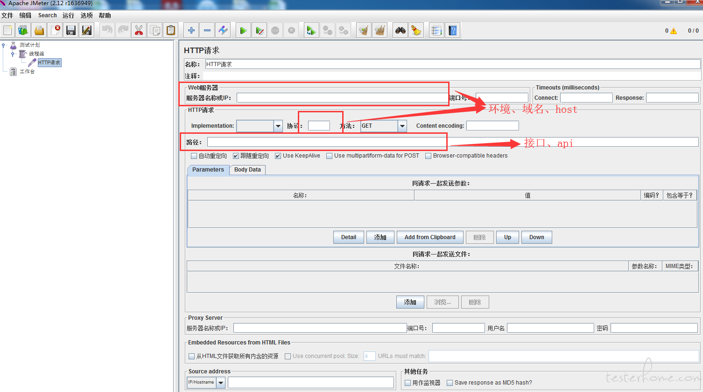Start the test with green play icon
This screenshot has width=703, height=392.
243,30
